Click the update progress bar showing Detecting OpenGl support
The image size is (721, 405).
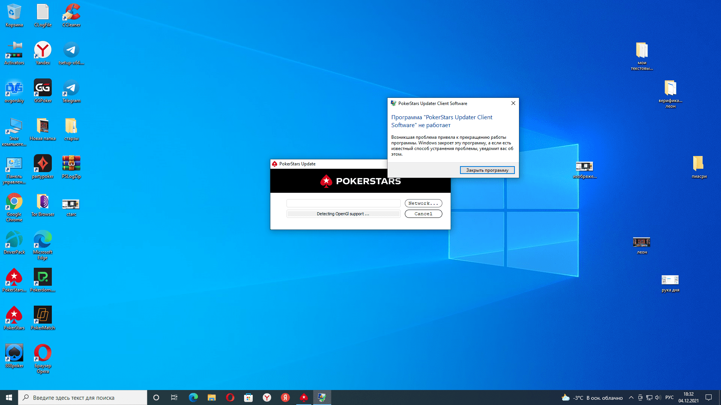click(x=343, y=214)
